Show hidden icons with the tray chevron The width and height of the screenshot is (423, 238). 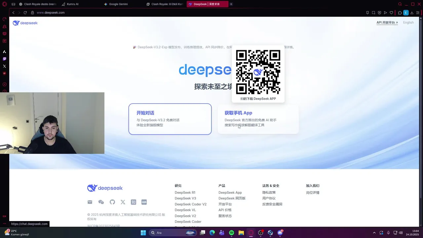(x=374, y=233)
